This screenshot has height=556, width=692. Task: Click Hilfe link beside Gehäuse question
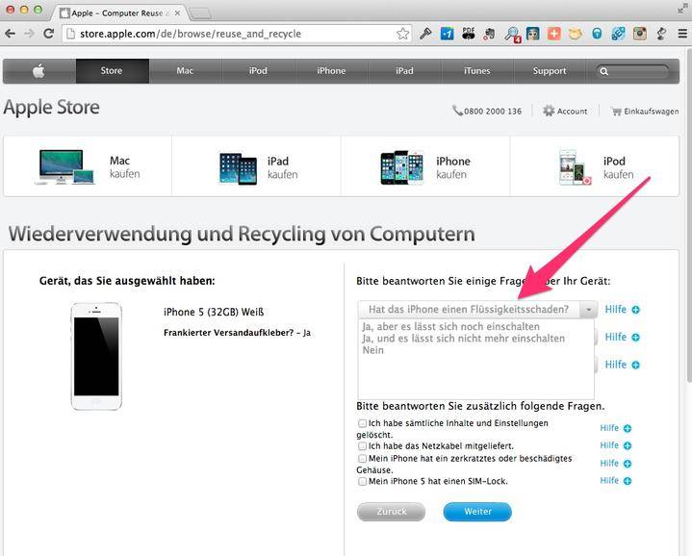click(609, 464)
